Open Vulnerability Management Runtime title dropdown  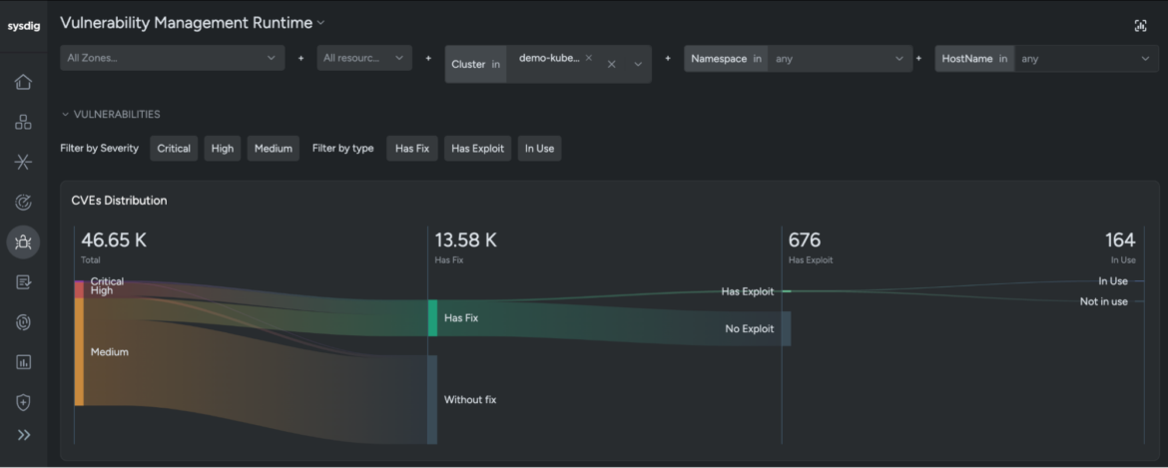click(x=321, y=23)
